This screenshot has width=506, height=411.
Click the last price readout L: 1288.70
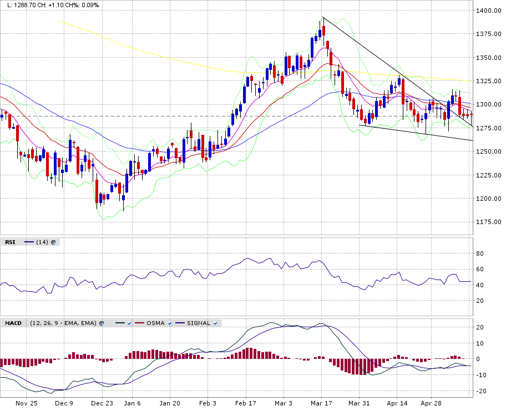26,5
